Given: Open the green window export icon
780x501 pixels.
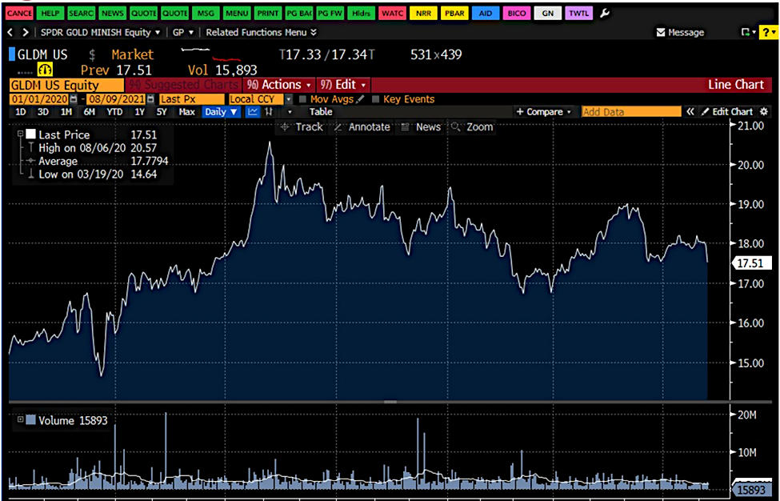Looking at the screenshot, I should coord(746,32).
